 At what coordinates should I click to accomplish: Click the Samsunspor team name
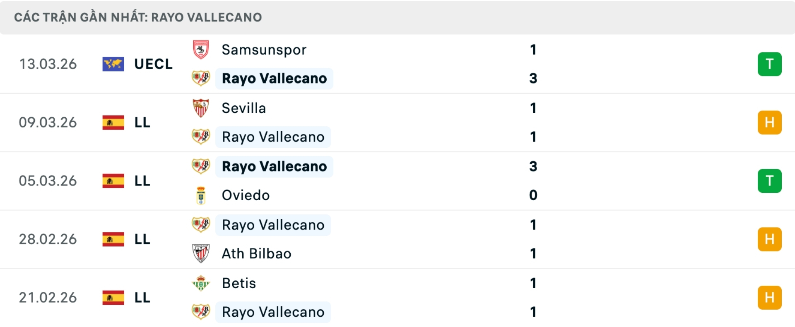pos(264,50)
